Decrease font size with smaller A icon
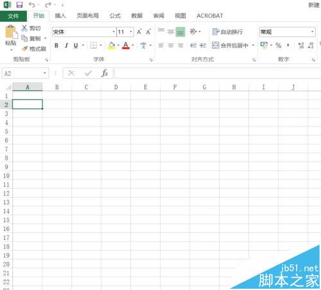This screenshot has width=321, height=290. point(148,32)
